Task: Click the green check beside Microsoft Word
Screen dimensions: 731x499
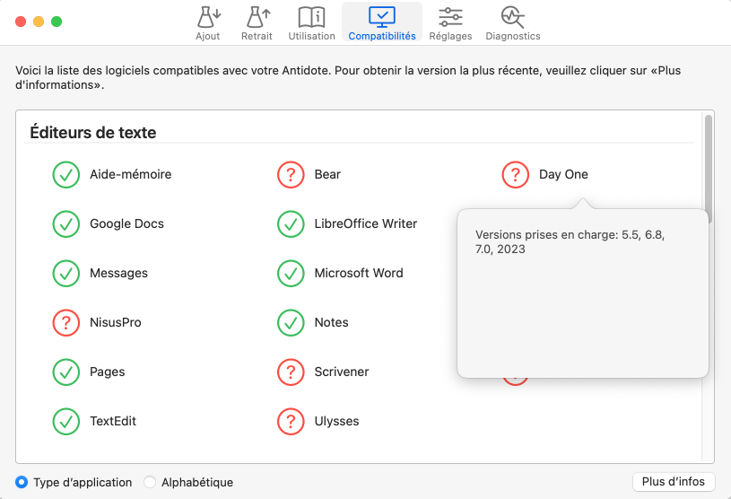Action: [291, 274]
